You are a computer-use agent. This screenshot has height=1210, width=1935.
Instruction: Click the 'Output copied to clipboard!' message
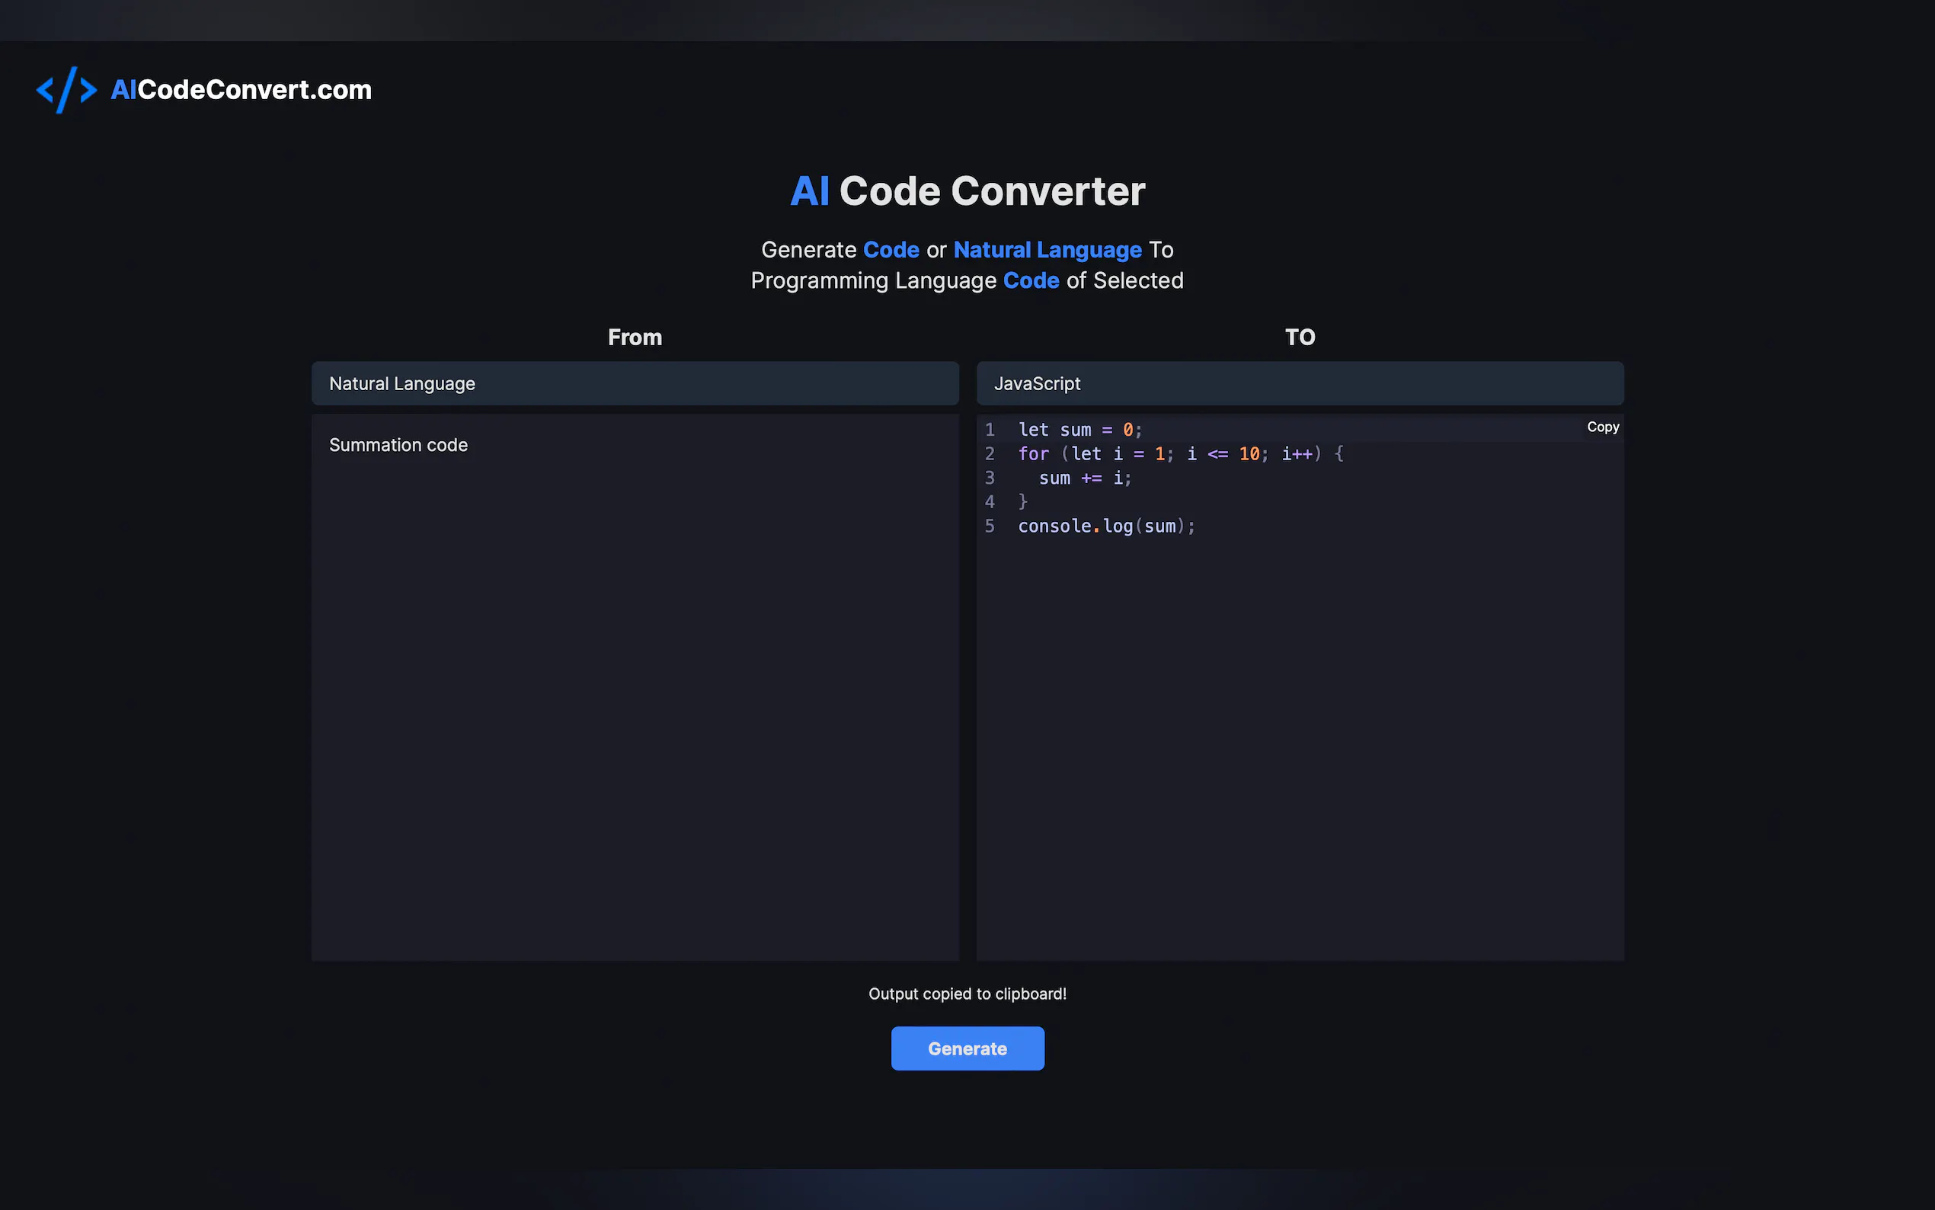(x=967, y=994)
